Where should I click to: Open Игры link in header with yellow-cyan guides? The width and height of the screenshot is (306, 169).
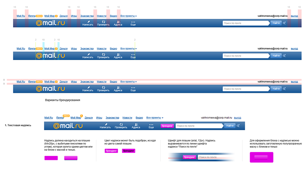point(74,48)
